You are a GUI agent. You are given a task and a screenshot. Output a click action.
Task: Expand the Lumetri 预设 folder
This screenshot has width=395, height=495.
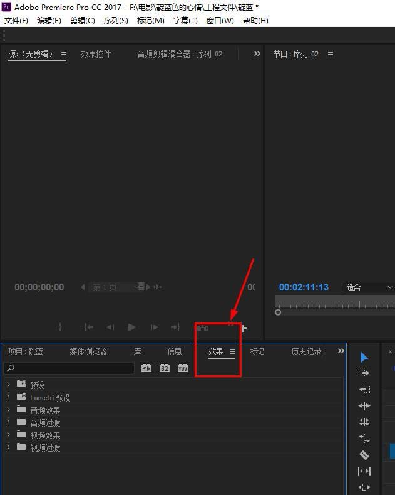9,397
